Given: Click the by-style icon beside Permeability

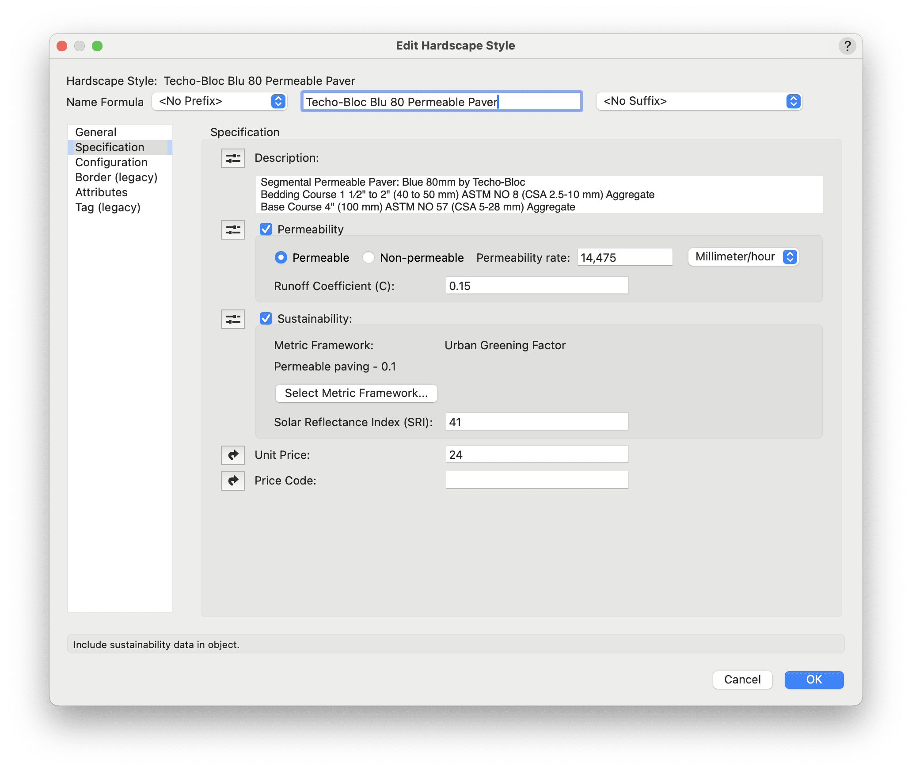Looking at the screenshot, I should coord(233,230).
